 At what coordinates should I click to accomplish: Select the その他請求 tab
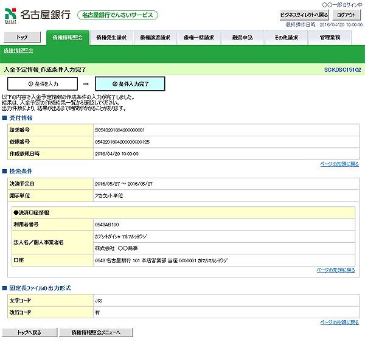click(x=287, y=38)
